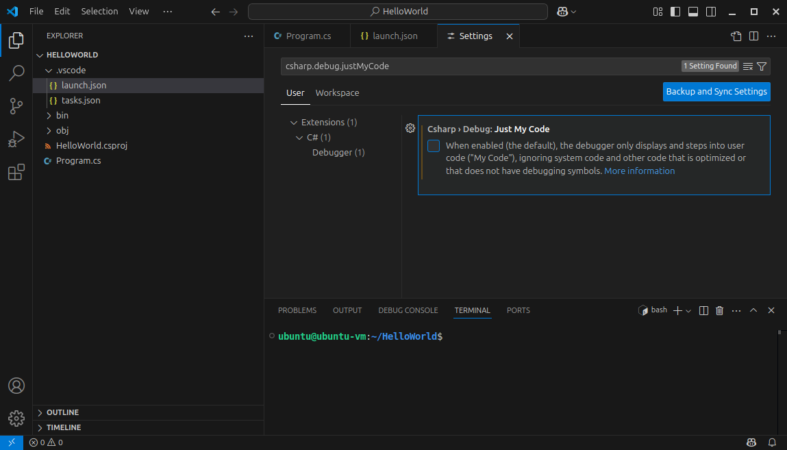
Task: Hide the terminal panel
Action: pyautogui.click(x=771, y=310)
